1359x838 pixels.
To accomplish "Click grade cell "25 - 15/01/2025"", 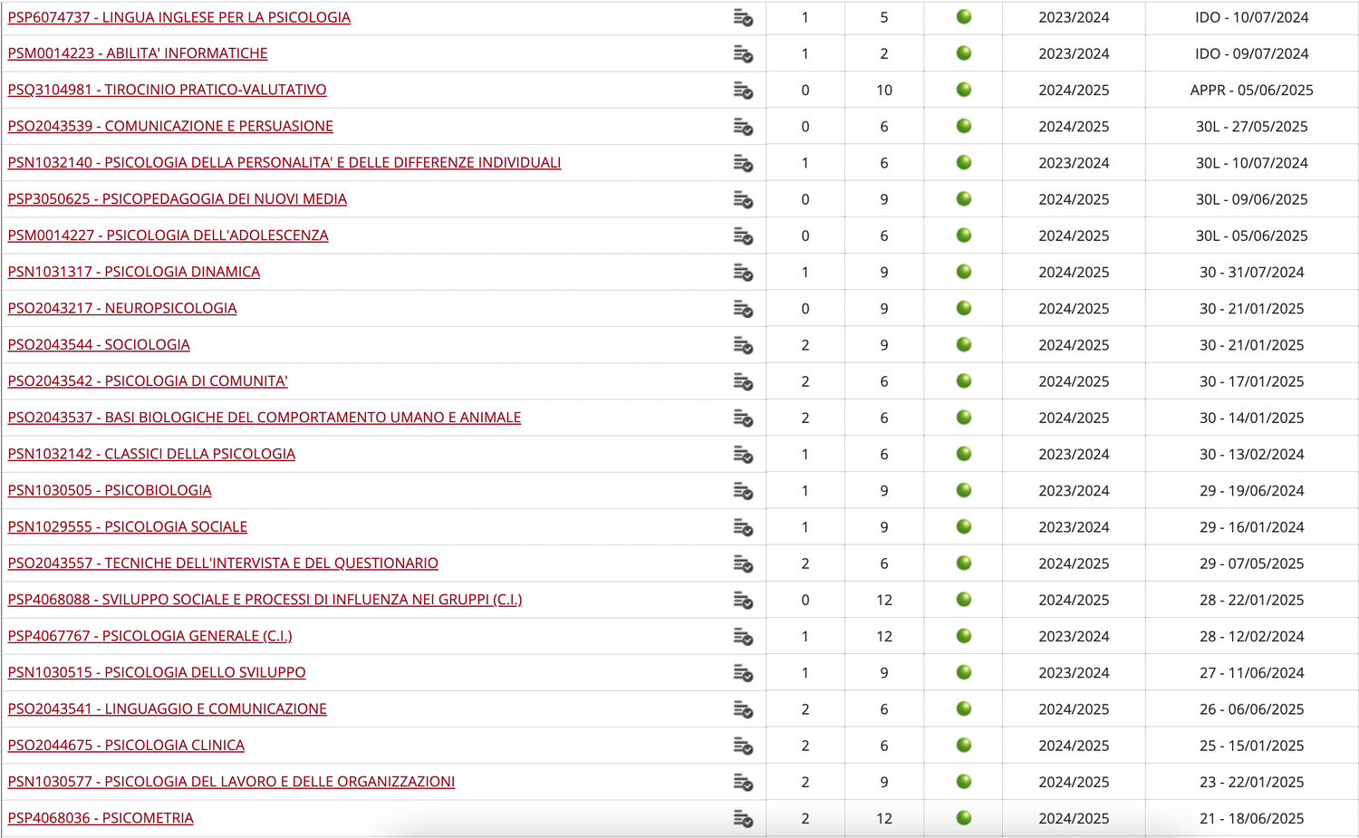I will click(1252, 746).
